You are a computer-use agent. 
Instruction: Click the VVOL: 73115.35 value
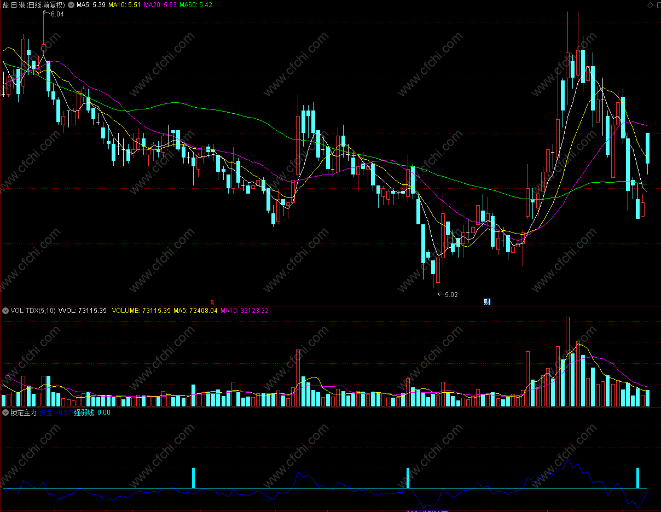[83, 311]
